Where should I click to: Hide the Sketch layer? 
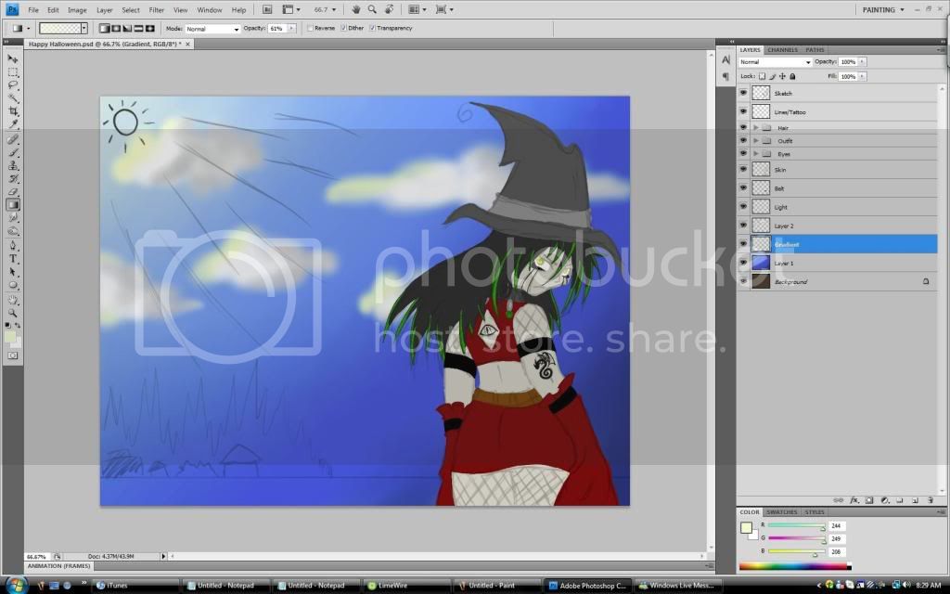pyautogui.click(x=743, y=94)
